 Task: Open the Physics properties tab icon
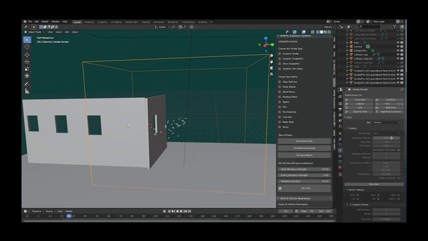pyautogui.click(x=340, y=150)
